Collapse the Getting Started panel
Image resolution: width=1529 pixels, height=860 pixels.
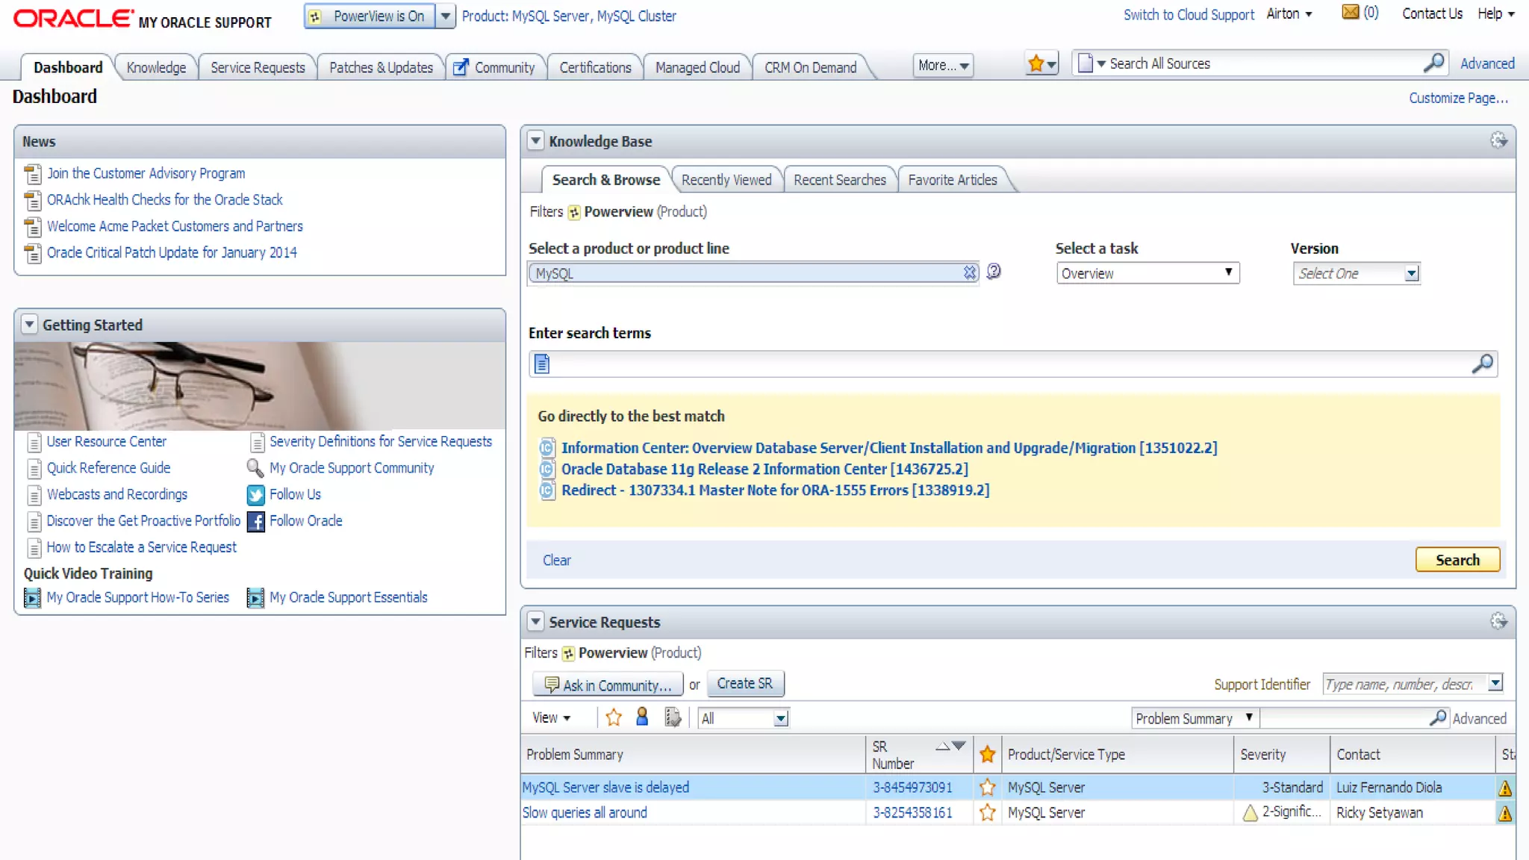29,324
